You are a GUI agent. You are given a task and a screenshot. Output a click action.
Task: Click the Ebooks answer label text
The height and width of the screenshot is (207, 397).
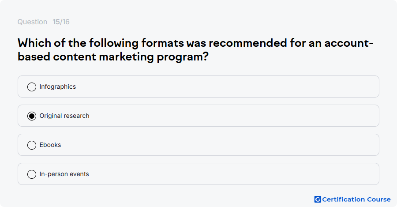[x=50, y=145]
